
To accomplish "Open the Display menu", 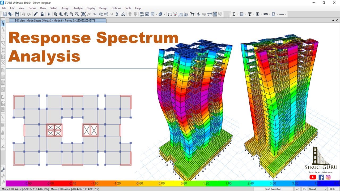I will click(91, 8).
